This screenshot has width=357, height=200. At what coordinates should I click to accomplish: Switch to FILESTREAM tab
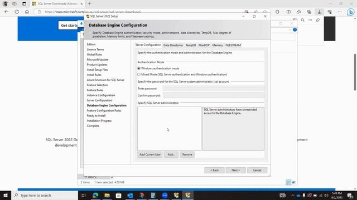(x=233, y=45)
